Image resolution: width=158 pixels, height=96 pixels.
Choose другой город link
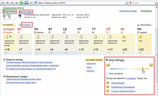click(x=25, y=12)
